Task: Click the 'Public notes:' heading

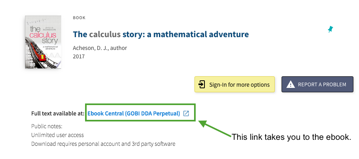Action: 47,126
